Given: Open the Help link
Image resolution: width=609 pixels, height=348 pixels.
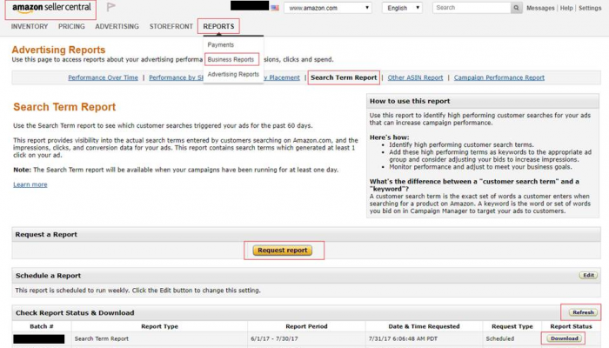Looking at the screenshot, I should 566,8.
